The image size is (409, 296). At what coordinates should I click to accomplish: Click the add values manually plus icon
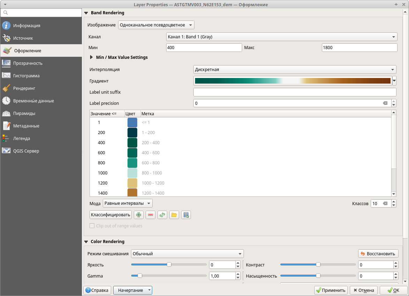(139, 215)
